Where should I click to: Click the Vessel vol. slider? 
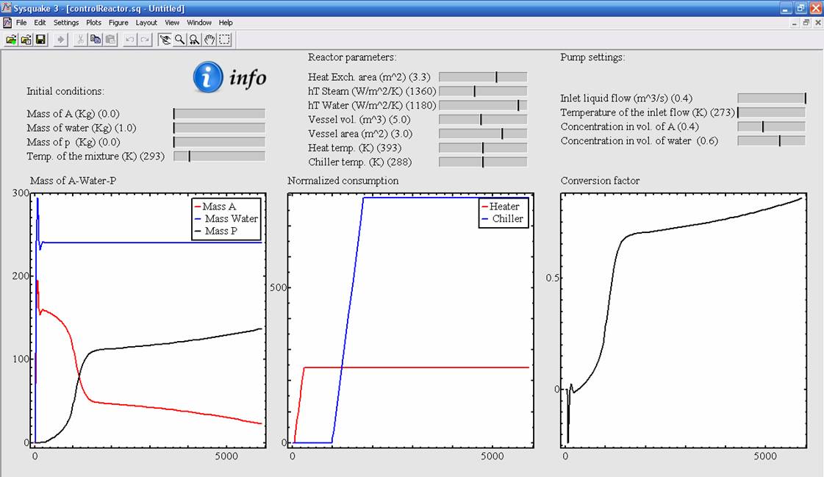tap(483, 120)
